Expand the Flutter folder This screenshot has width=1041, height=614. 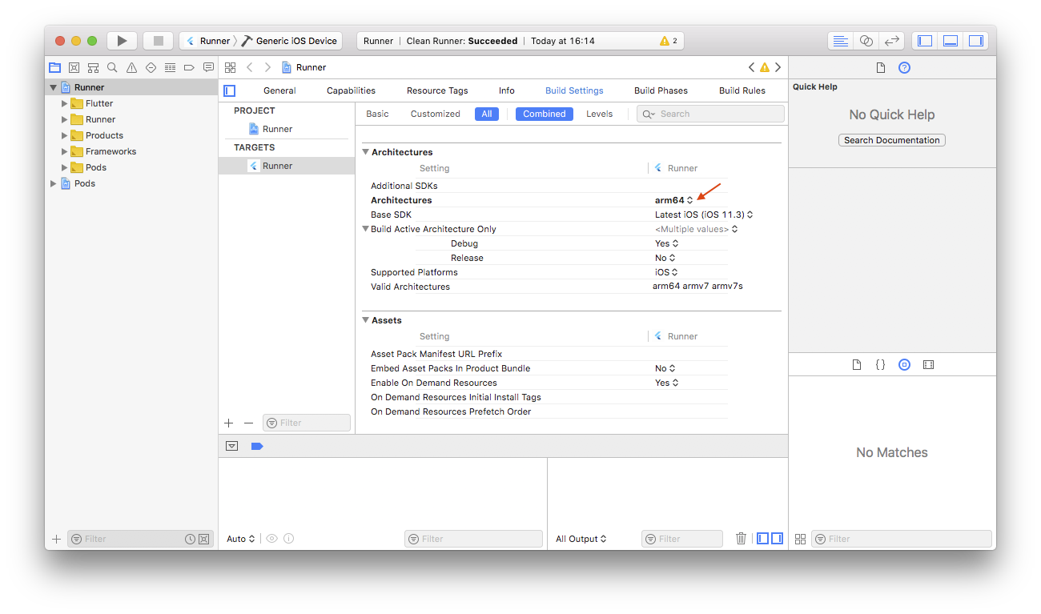click(65, 103)
